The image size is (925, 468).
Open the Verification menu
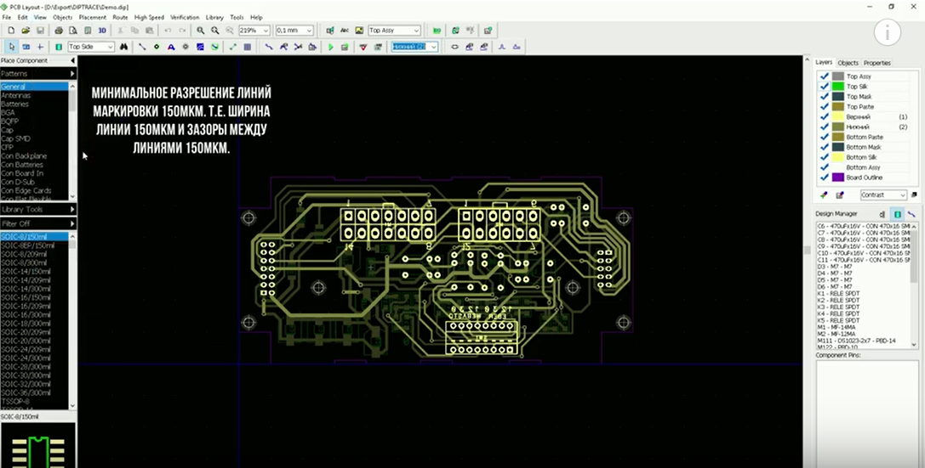pyautogui.click(x=185, y=18)
